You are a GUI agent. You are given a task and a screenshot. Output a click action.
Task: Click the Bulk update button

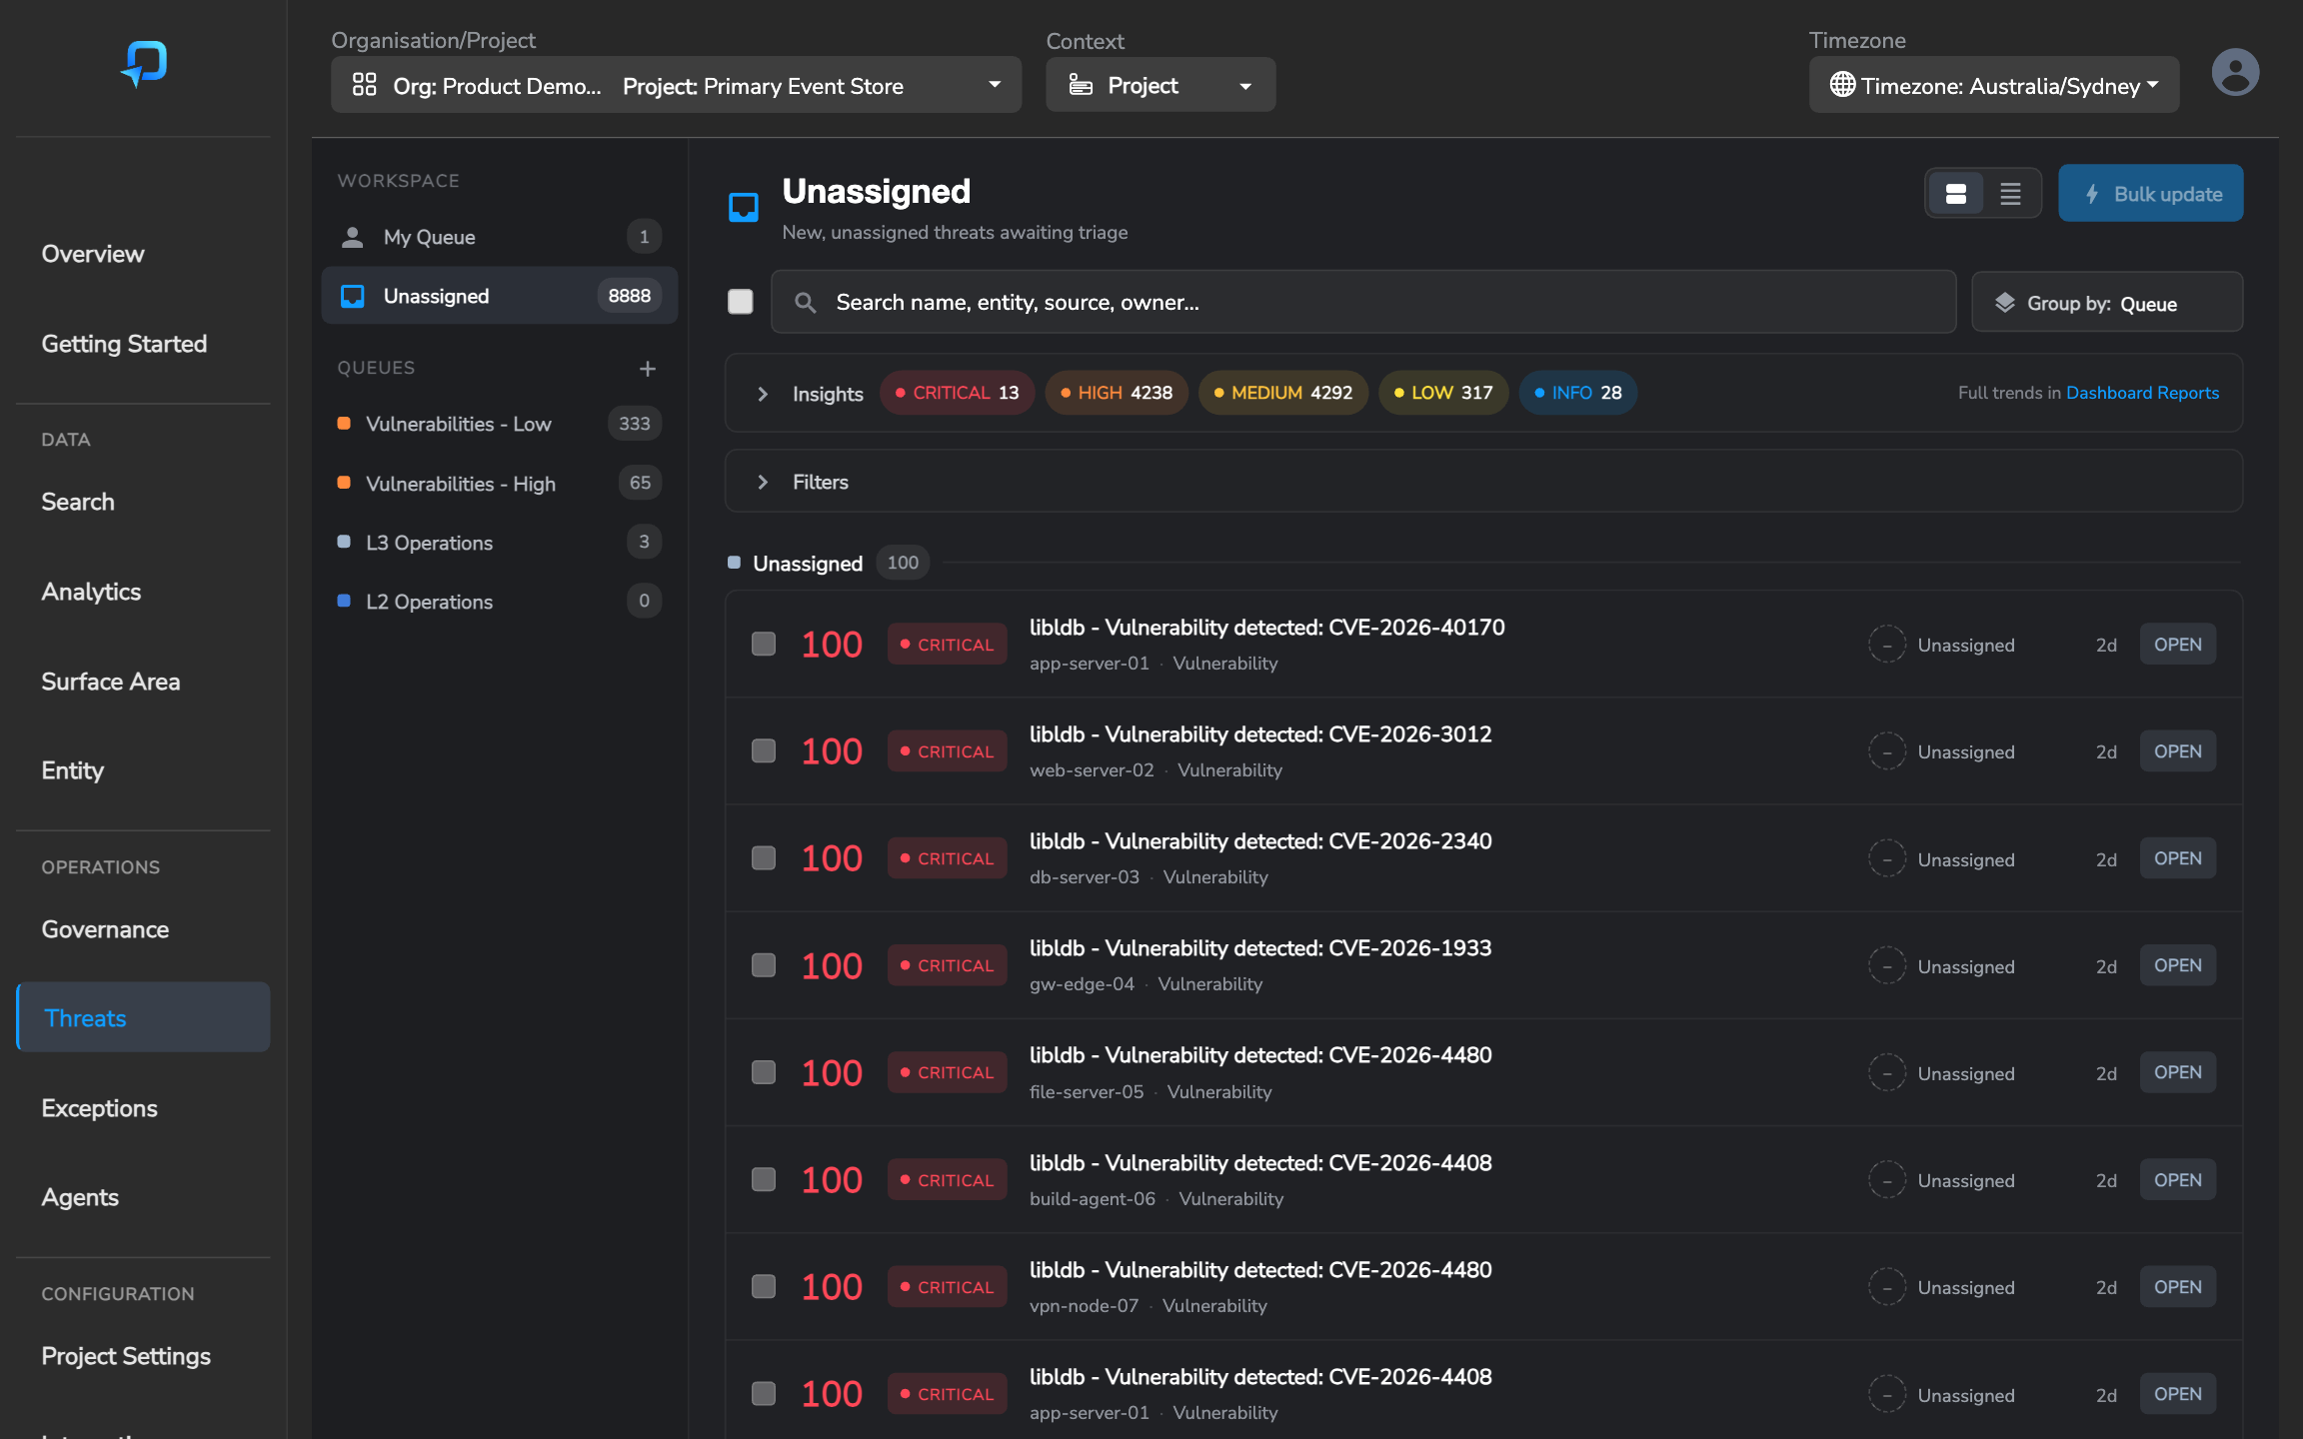2150,194
